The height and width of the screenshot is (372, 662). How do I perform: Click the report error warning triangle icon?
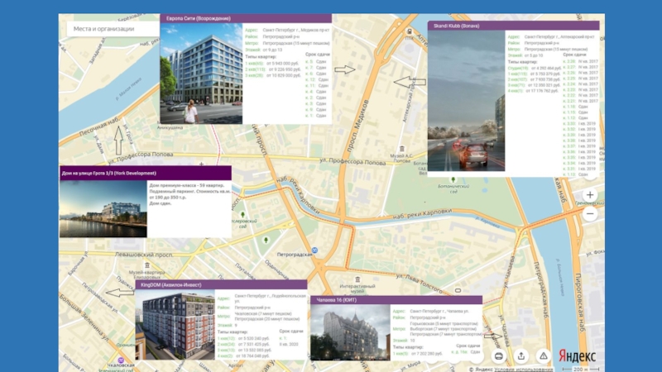point(544,356)
